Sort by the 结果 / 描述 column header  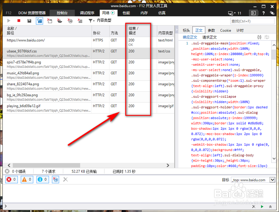[142, 31]
